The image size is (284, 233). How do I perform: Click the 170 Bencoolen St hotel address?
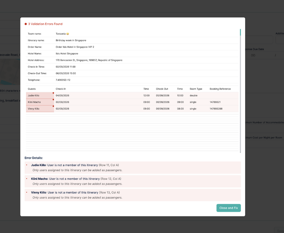point(89,60)
